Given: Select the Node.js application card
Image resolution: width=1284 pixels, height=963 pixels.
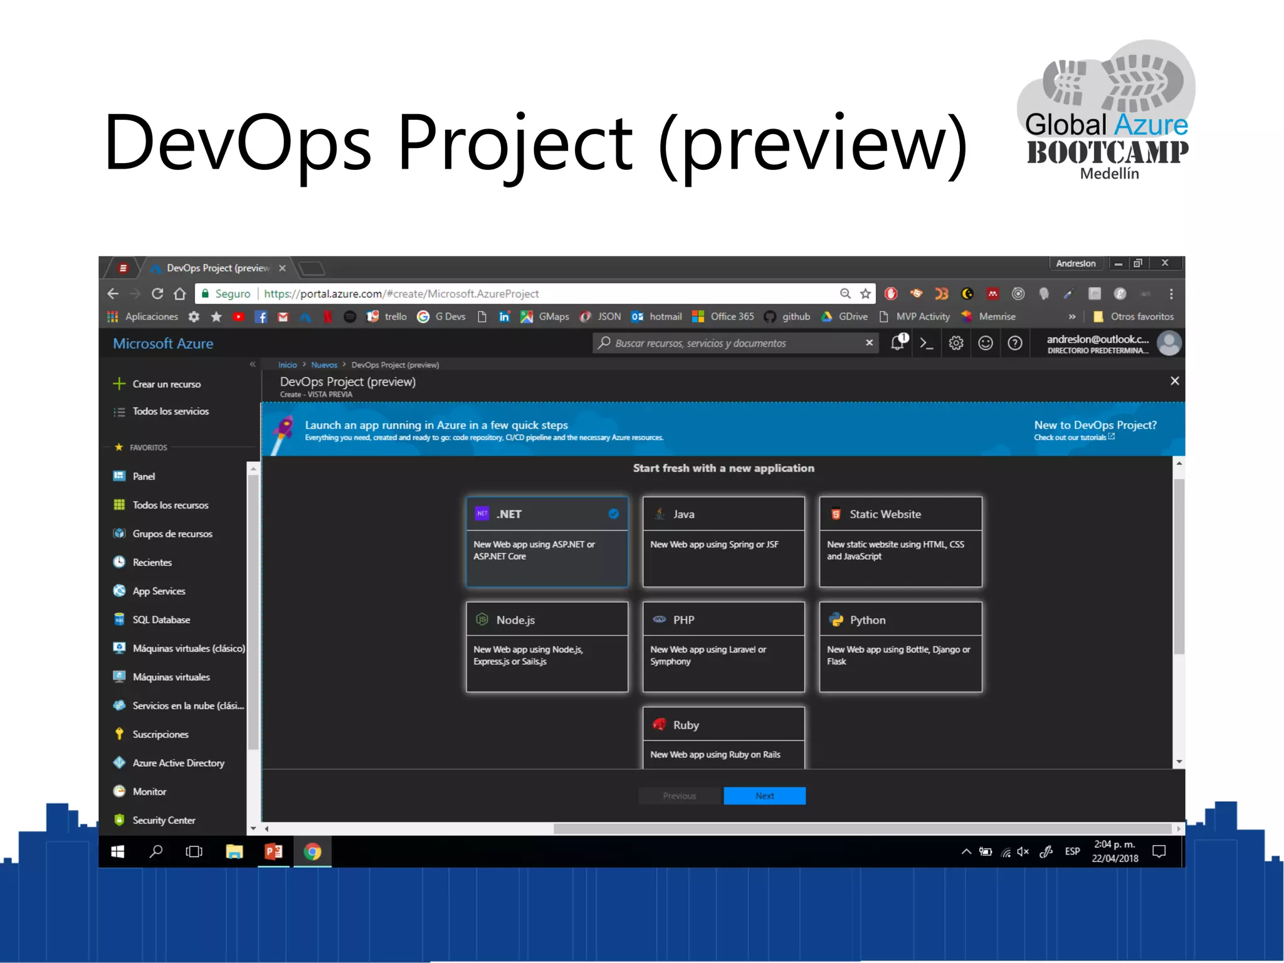Looking at the screenshot, I should (x=547, y=647).
